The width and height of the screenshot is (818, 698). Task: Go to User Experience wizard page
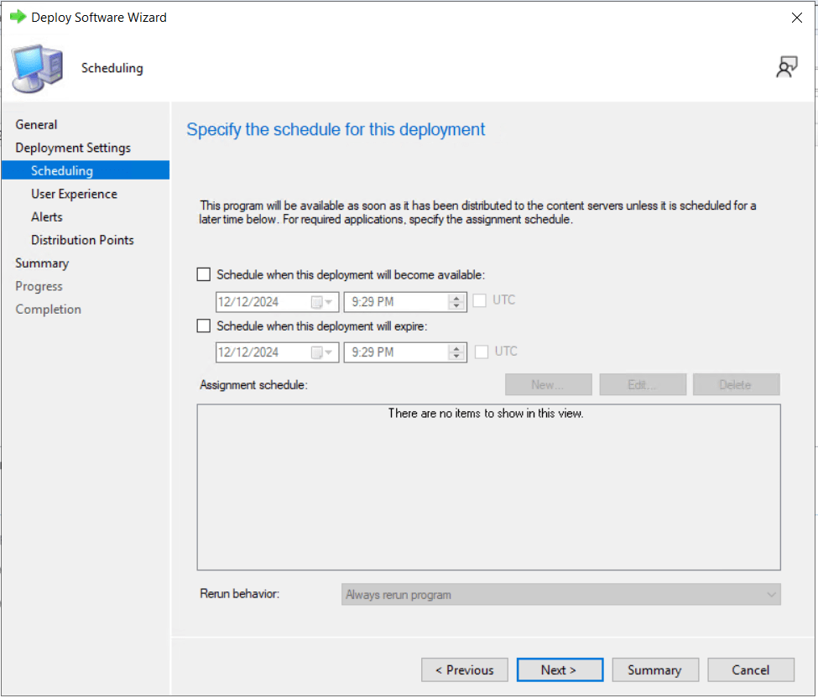[74, 194]
